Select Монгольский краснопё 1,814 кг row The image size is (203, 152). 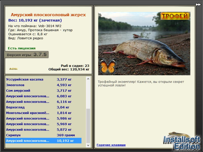(x=43, y=113)
